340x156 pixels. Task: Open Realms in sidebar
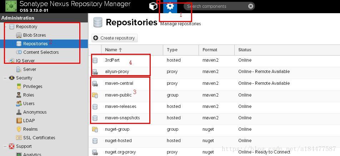(x=30, y=129)
